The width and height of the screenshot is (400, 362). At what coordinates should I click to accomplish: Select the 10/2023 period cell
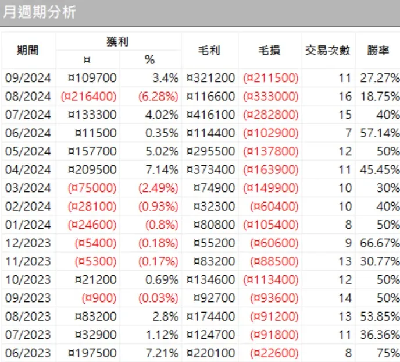[x=28, y=280]
